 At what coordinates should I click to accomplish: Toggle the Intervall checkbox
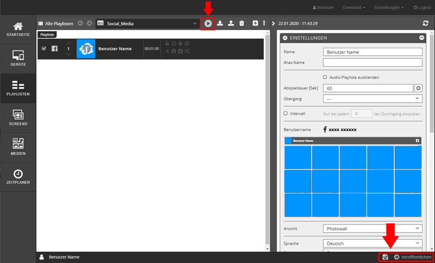pos(286,113)
